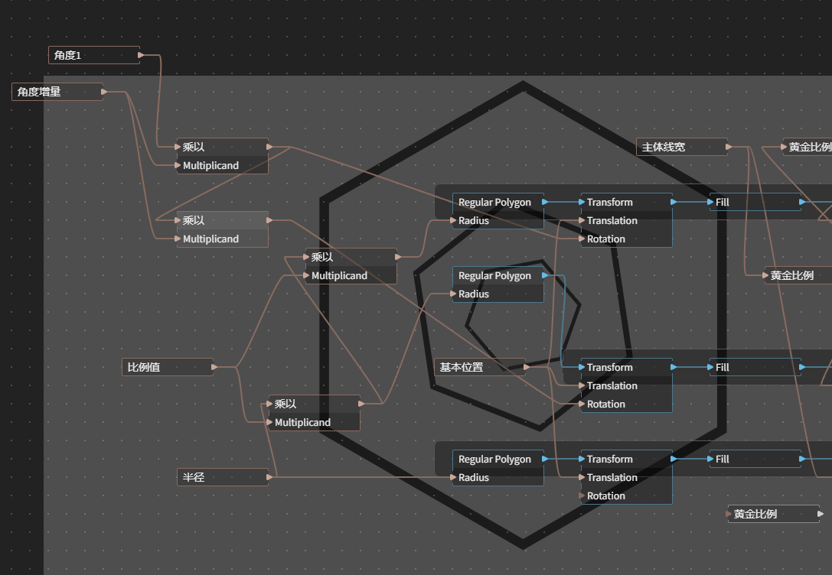The height and width of the screenshot is (575, 832).
Task: Click output port of bottom-right 黄金比例 node
Action: click(x=821, y=514)
